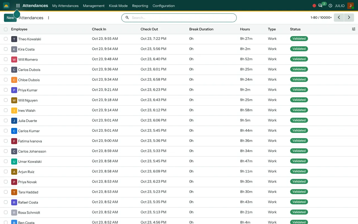
Task: Click the JULIO username label
Action: click(340, 6)
